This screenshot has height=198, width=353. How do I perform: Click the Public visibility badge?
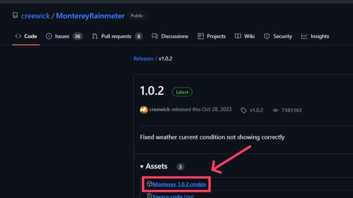point(137,16)
